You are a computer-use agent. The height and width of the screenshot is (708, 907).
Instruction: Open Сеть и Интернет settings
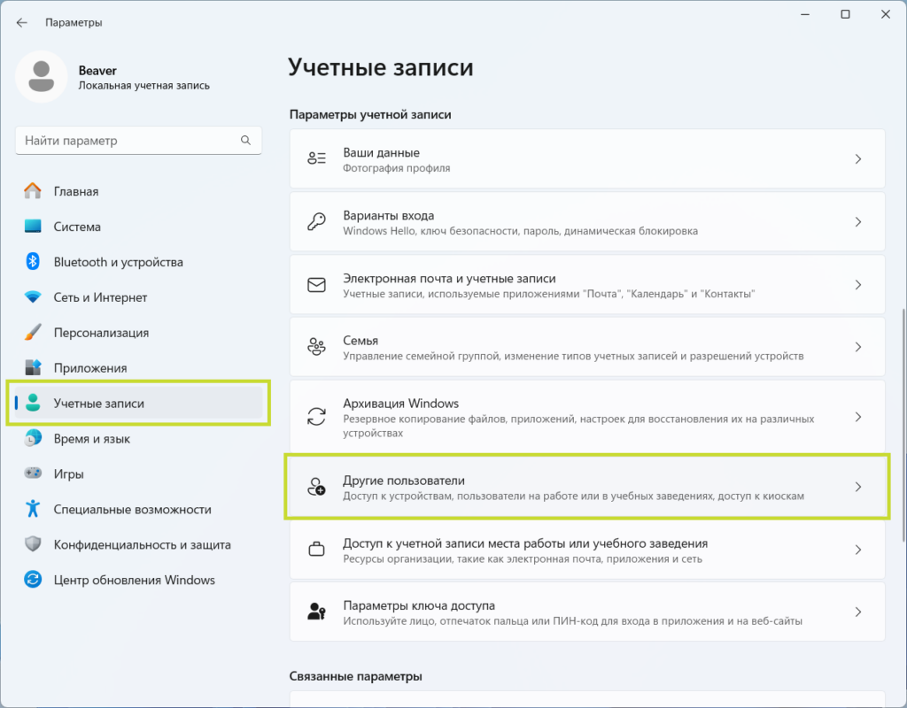pos(139,297)
